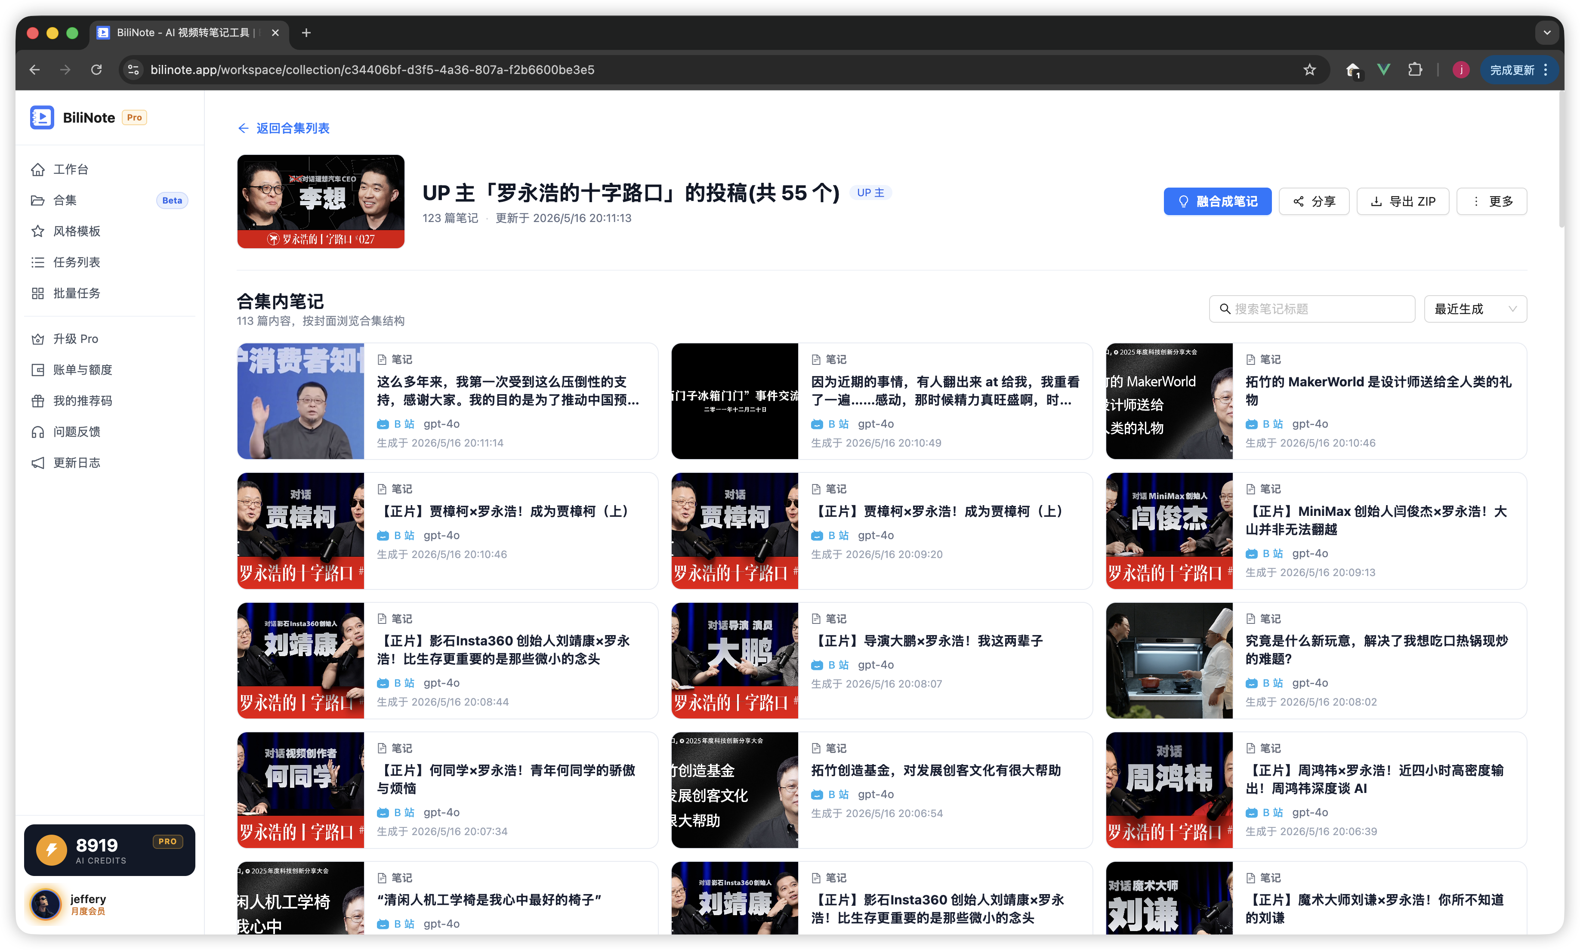The height and width of the screenshot is (950, 1580).
Task: Open the 何同学 note thumbnail
Action: [300, 790]
